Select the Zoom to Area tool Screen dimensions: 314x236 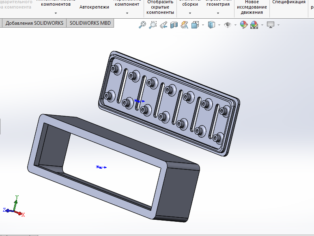[x=153, y=25]
